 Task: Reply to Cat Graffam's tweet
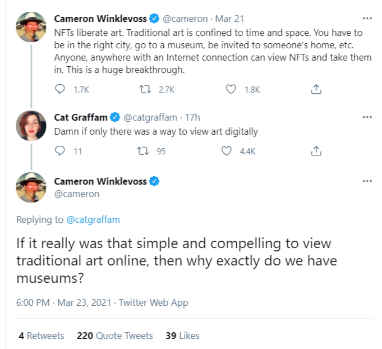tap(61, 150)
